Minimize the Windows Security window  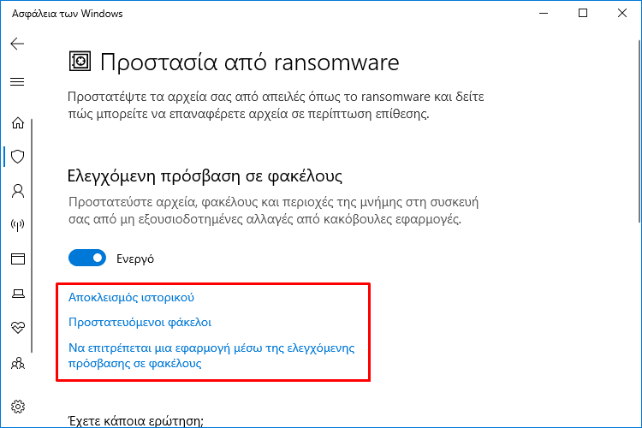coord(544,13)
